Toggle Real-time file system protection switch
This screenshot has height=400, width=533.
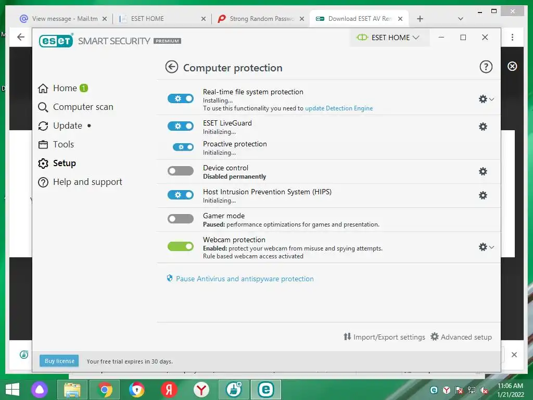point(181,98)
